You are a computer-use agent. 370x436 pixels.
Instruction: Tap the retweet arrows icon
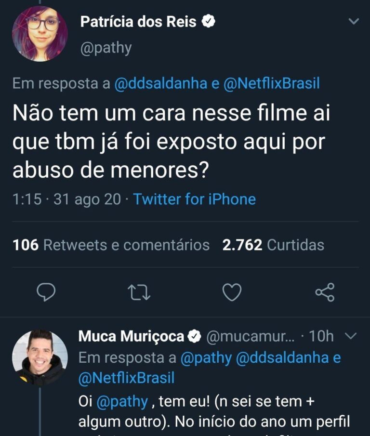pyautogui.click(x=139, y=292)
